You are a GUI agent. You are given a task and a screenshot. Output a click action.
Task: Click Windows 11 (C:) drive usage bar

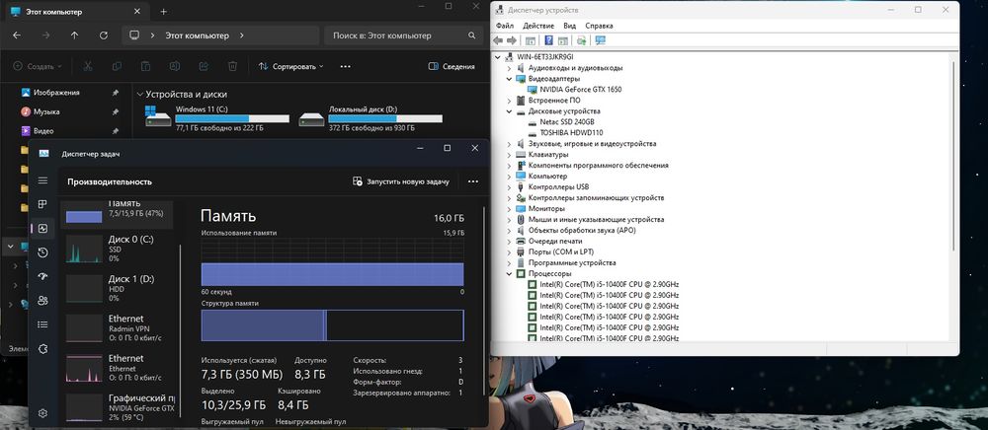click(x=232, y=118)
